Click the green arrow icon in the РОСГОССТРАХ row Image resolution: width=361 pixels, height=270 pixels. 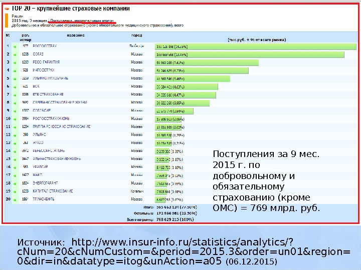click(x=15, y=47)
